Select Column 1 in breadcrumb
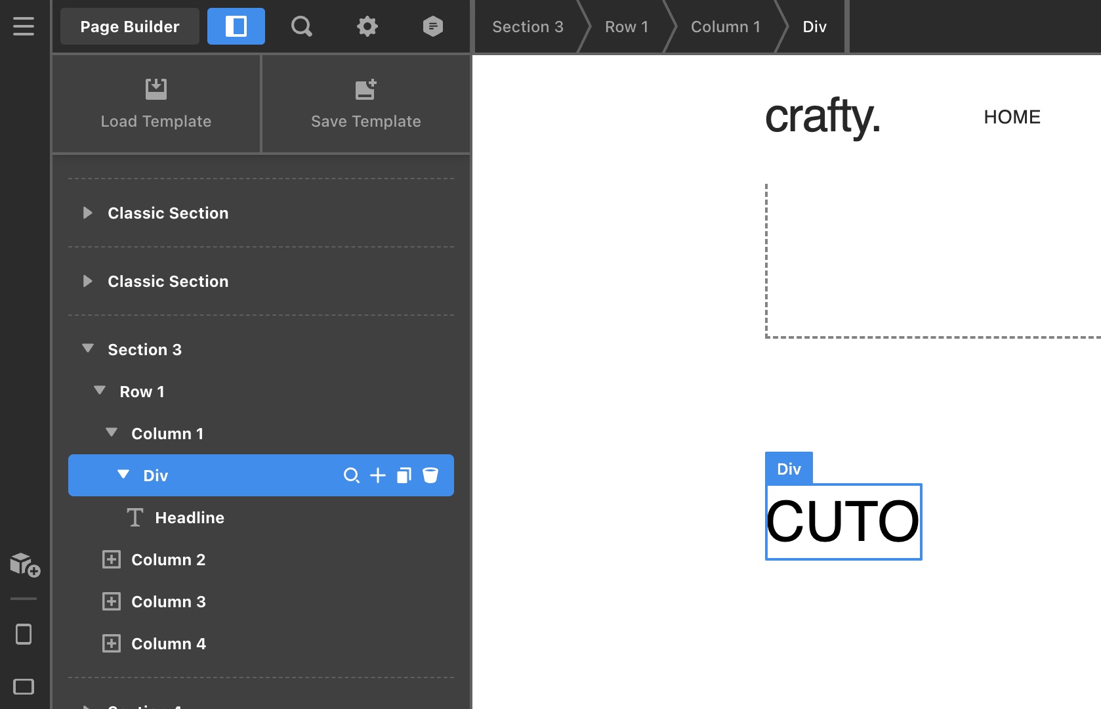 pos(725,27)
